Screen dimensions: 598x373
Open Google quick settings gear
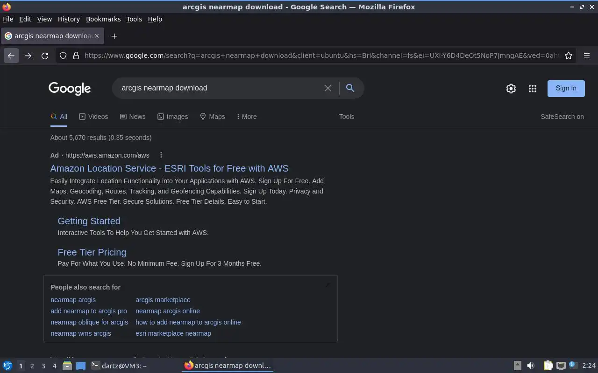[x=511, y=89]
